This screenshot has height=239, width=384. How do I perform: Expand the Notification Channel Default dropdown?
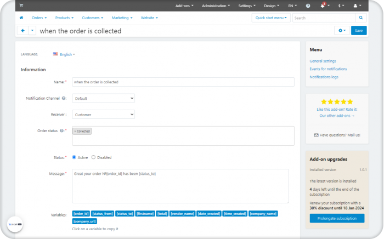click(x=103, y=98)
